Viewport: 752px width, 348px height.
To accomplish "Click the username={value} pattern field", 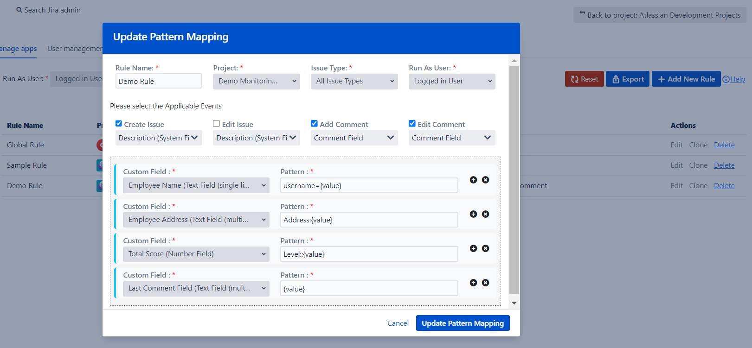I will click(369, 185).
